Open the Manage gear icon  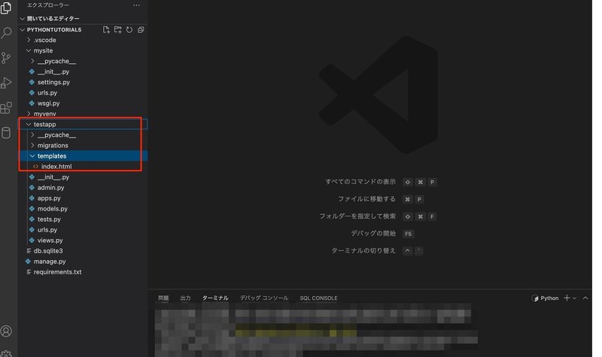click(6, 353)
